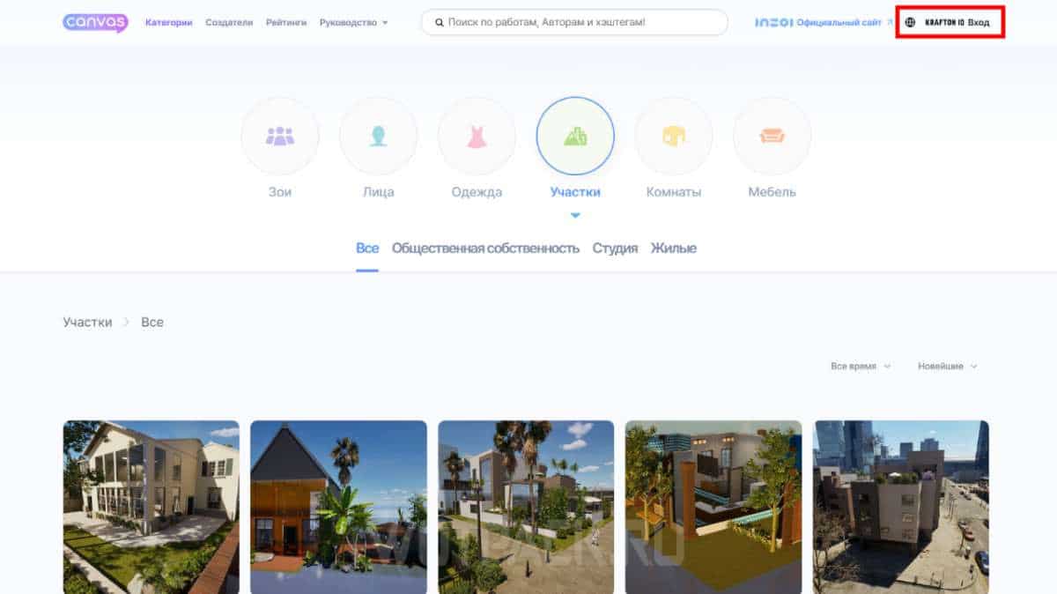This screenshot has height=594, width=1057.
Task: Open the Мебель sofa icon
Action: click(772, 136)
